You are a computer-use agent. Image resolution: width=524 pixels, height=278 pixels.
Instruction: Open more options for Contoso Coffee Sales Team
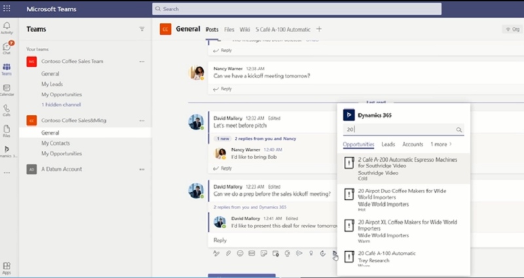(142, 62)
